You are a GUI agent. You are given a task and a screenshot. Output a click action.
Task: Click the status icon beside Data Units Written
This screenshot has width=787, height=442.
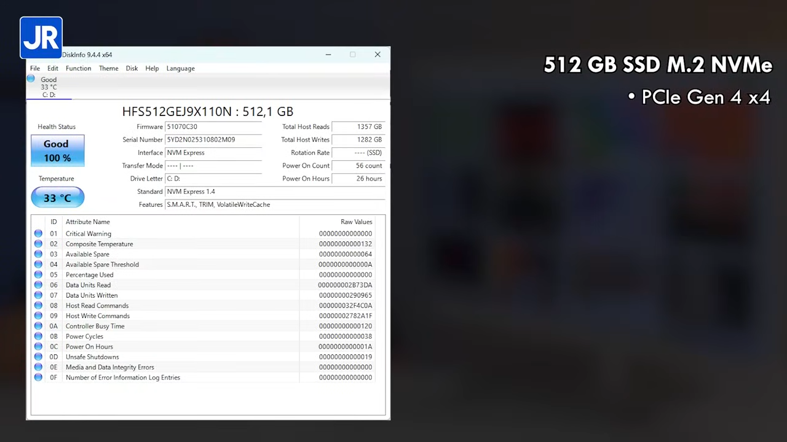tap(38, 295)
